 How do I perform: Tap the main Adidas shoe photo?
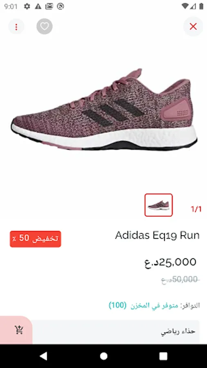104,110
